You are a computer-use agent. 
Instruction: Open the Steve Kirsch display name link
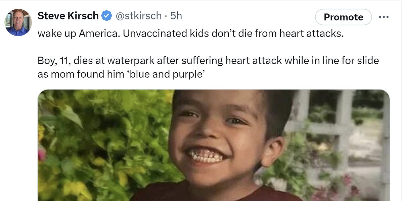point(68,16)
